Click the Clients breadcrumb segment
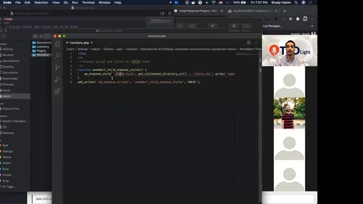 pyautogui.click(x=108, y=49)
